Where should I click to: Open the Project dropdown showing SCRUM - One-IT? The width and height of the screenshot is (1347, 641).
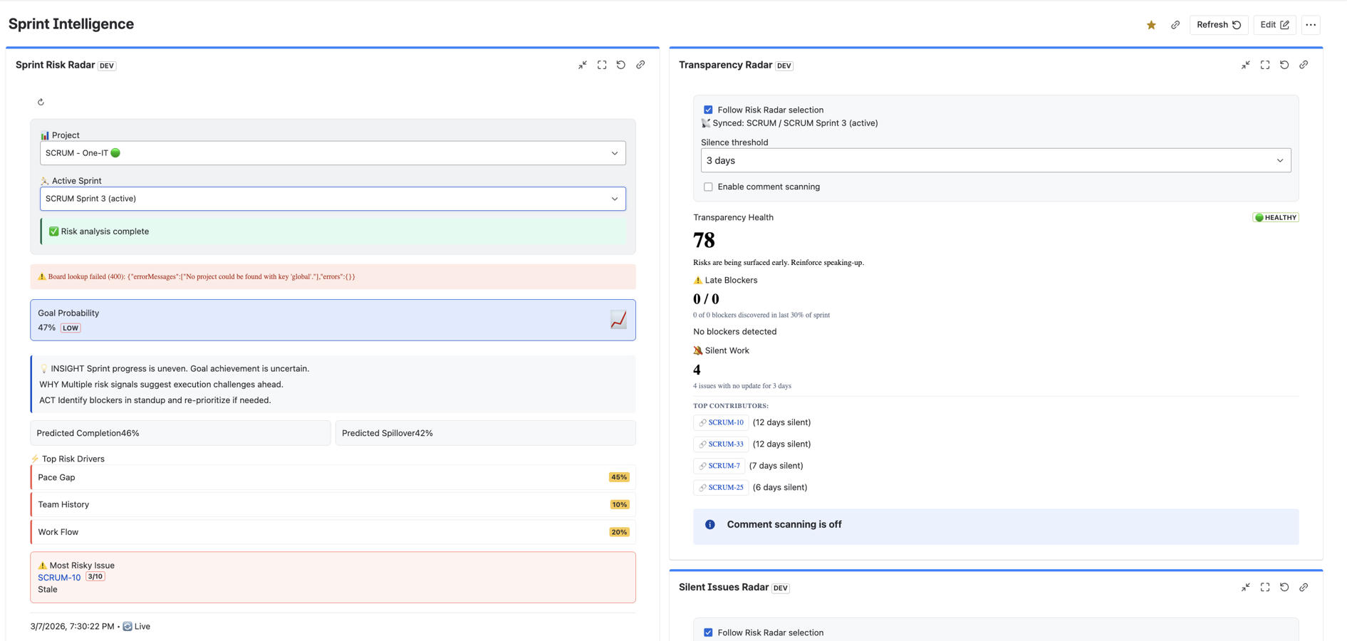coord(332,152)
